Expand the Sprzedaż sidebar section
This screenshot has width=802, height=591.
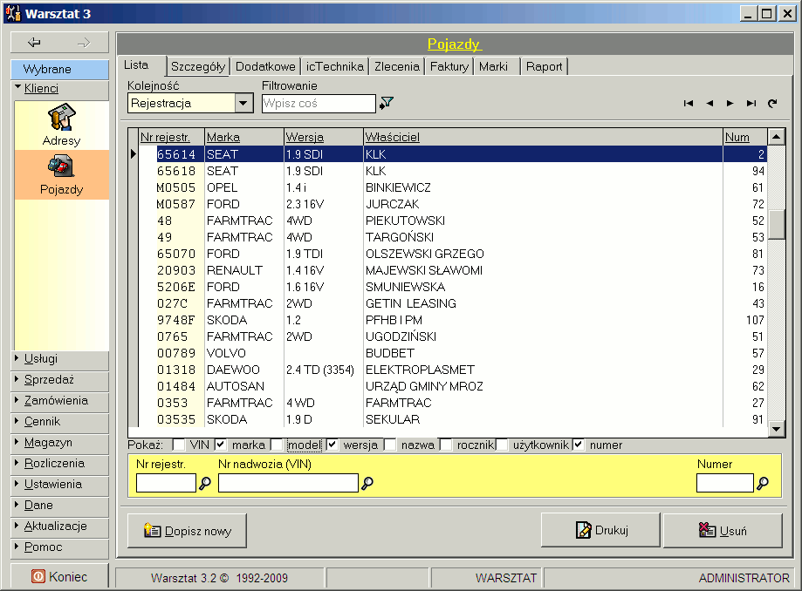click(x=60, y=380)
